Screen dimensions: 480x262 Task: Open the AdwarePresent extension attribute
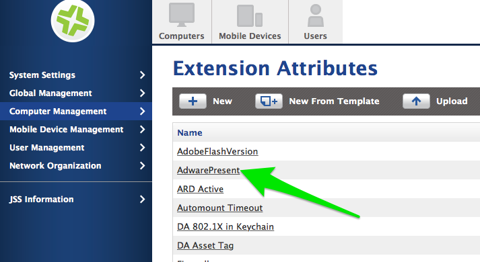(x=209, y=170)
